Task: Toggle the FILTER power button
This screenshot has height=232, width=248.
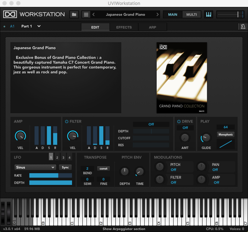Action: [x=66, y=121]
